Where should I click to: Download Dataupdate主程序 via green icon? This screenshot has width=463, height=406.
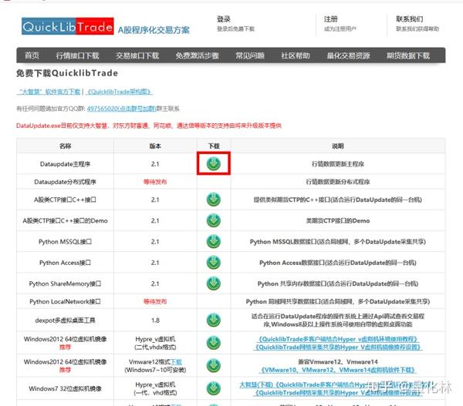pyautogui.click(x=214, y=163)
